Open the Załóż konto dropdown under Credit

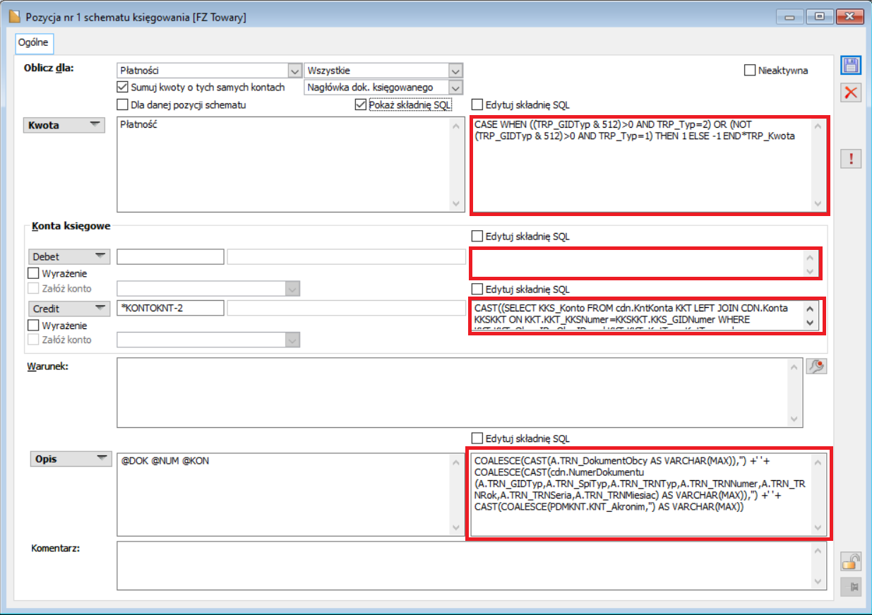pyautogui.click(x=293, y=341)
